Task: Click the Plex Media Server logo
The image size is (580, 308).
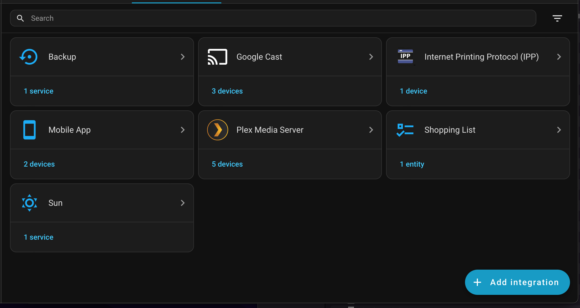Action: (217, 130)
